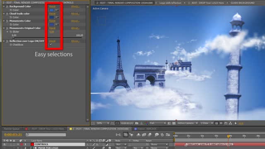Viewport: 265px width, 149px height.
Task: Reset Reflection over Logo ON/OFF effect
Action: [52, 41]
